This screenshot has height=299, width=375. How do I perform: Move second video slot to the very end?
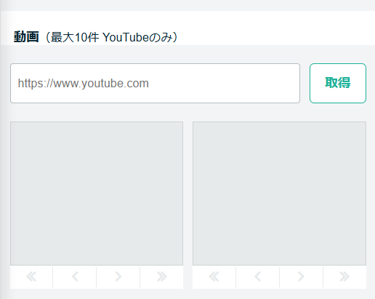(x=344, y=276)
